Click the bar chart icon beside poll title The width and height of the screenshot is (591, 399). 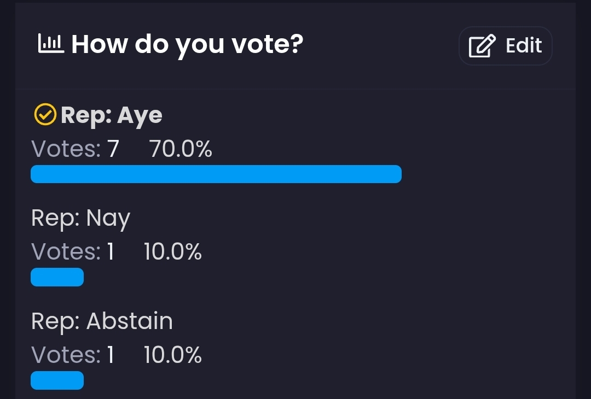coord(51,44)
